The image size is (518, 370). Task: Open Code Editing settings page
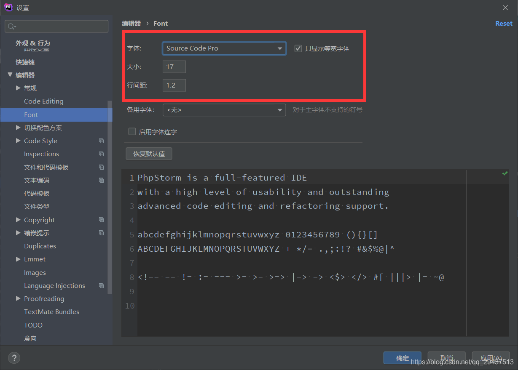click(x=44, y=101)
